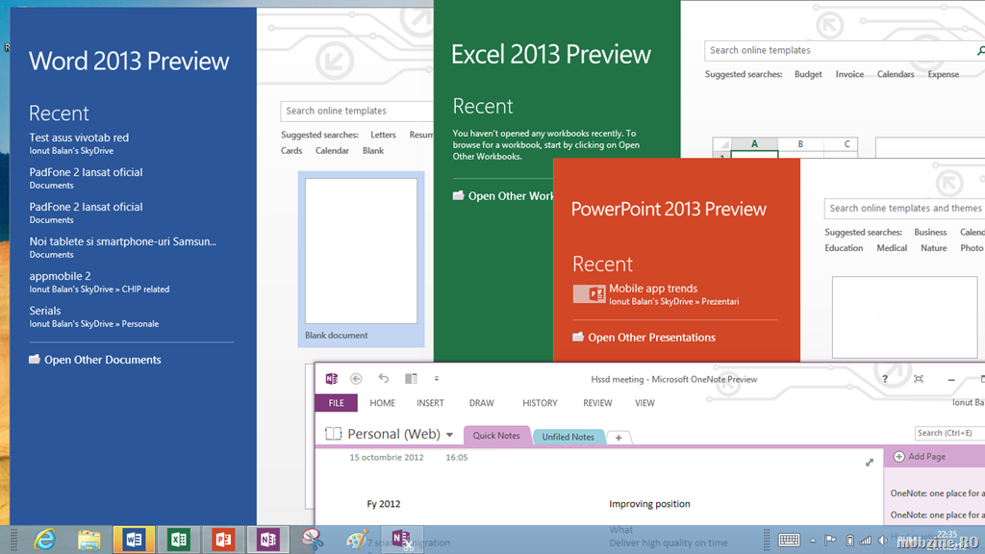Click Open Other Presentations in PowerPoint
This screenshot has width=985, height=554.
pyautogui.click(x=651, y=338)
